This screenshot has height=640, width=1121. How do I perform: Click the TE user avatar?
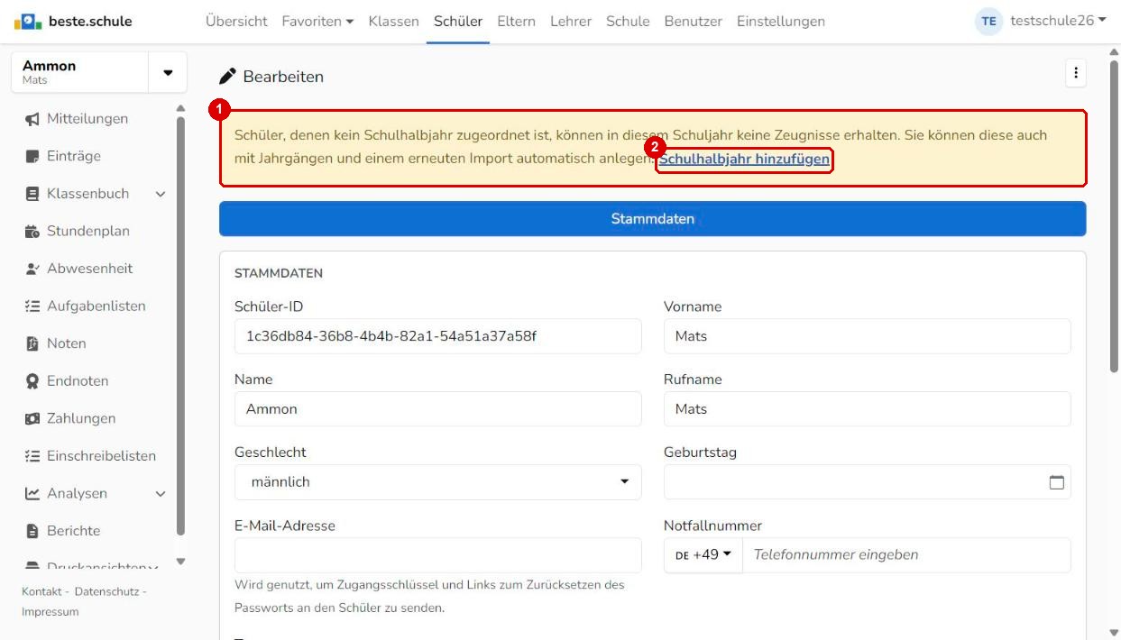989,21
